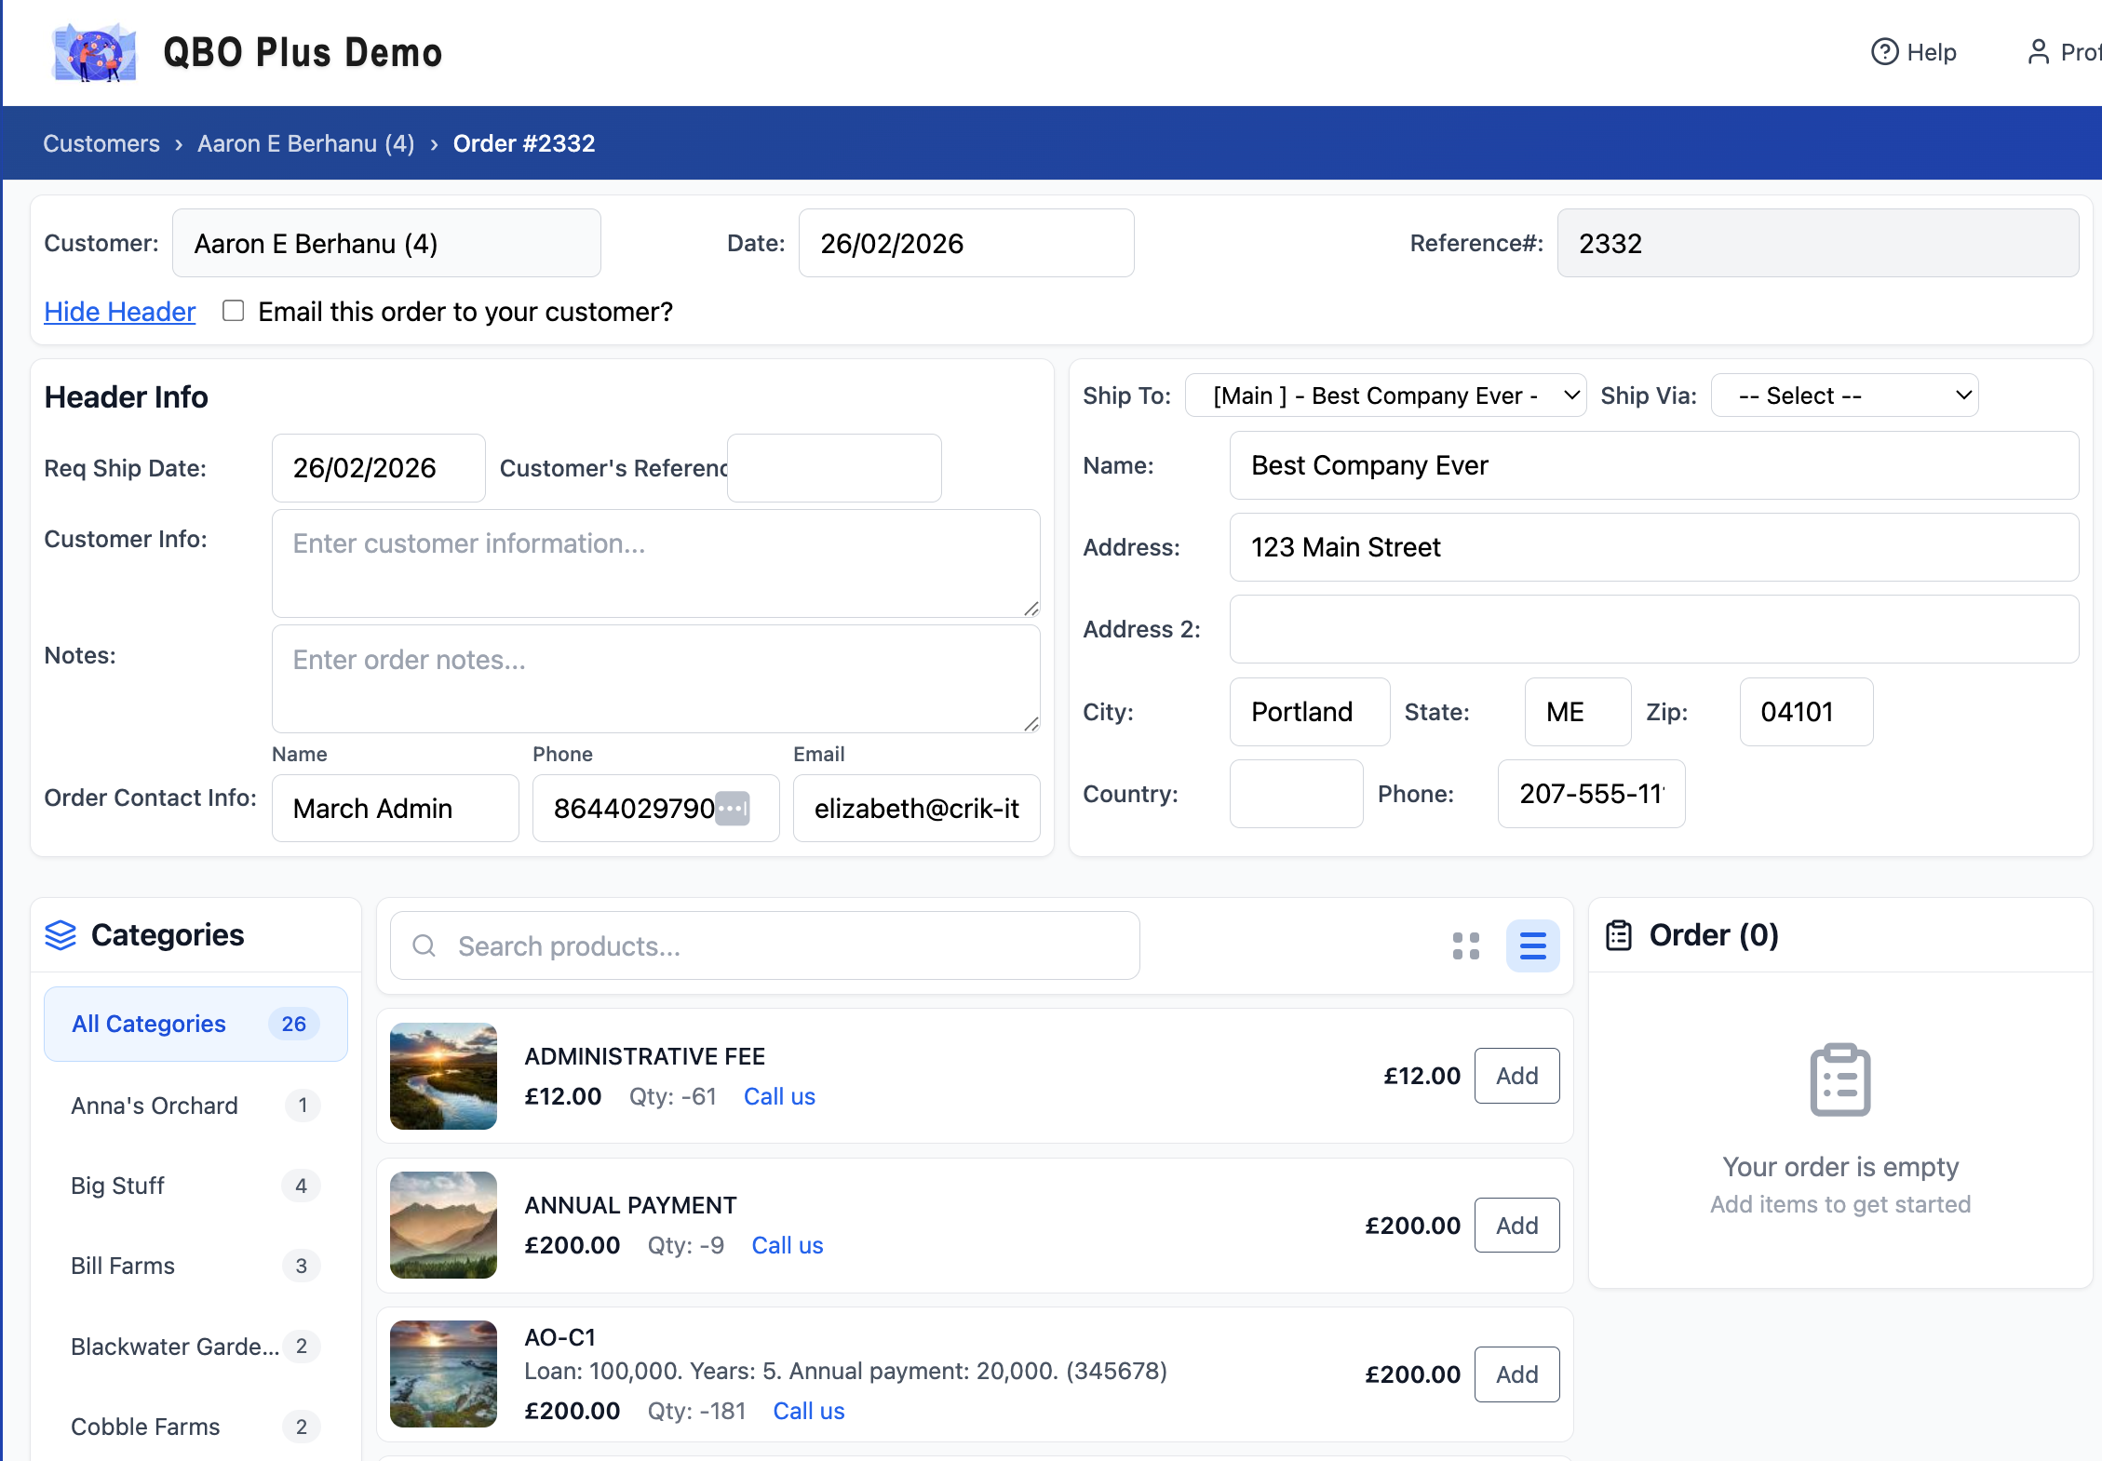Open the Ship To address dropdown
2102x1461 pixels.
pyautogui.click(x=1385, y=395)
